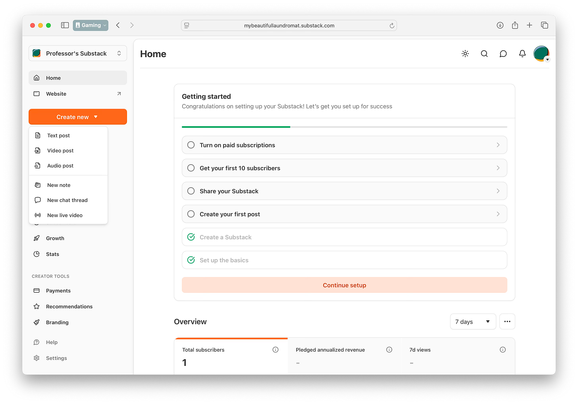Expand Turn on paid subscriptions chevron
This screenshot has width=578, height=404.
498,145
